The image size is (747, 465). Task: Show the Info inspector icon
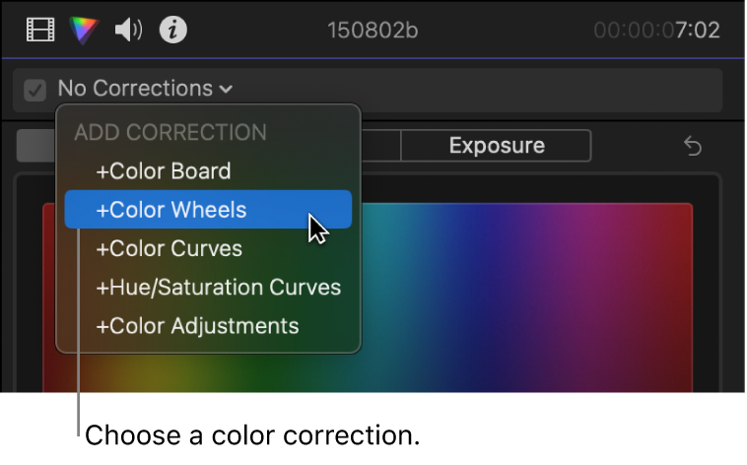pos(173,31)
